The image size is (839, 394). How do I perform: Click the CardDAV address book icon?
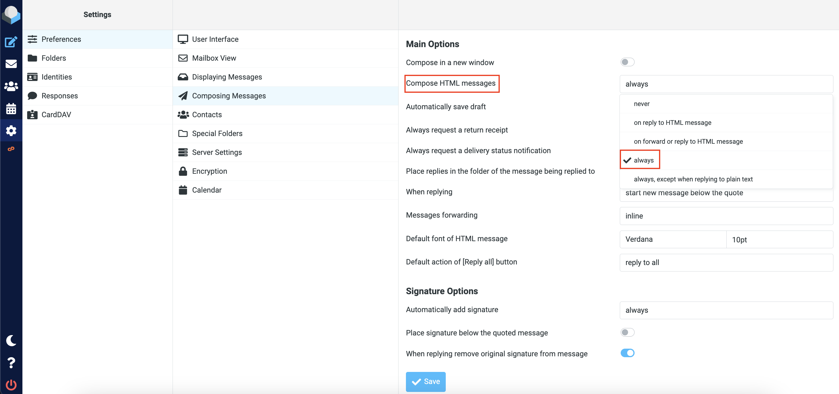32,115
